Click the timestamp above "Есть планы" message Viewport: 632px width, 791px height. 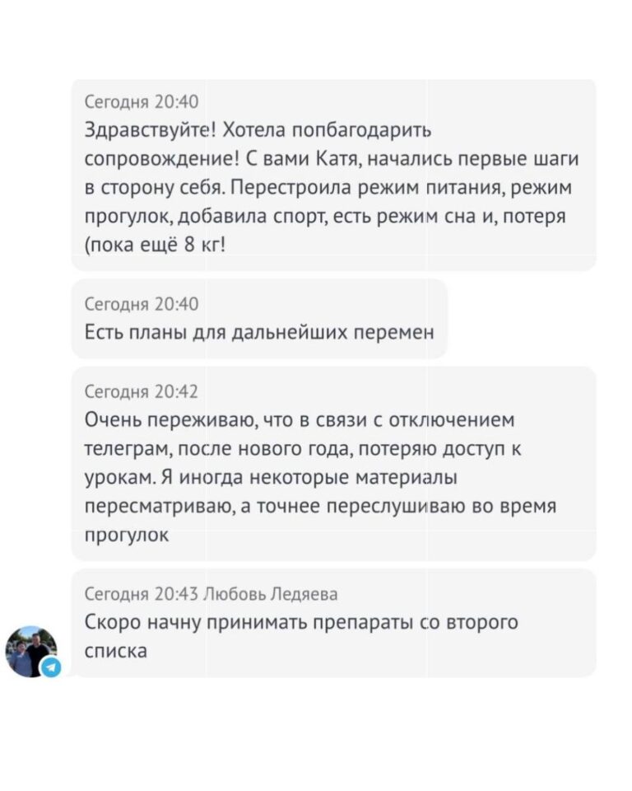(142, 303)
